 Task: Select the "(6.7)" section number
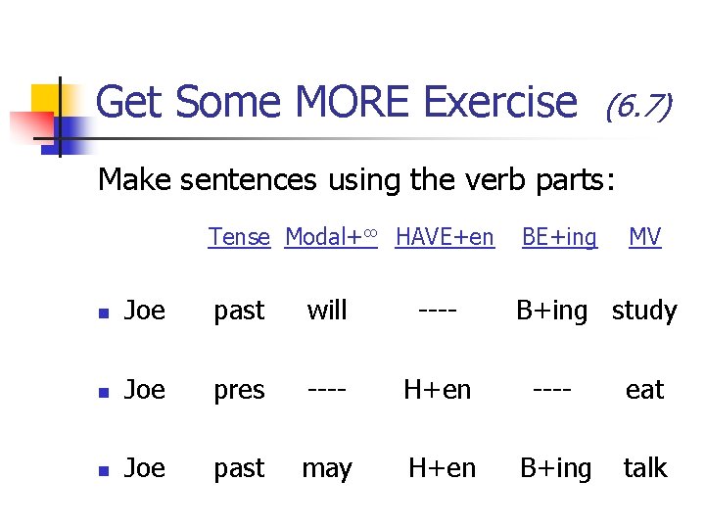tap(637, 104)
